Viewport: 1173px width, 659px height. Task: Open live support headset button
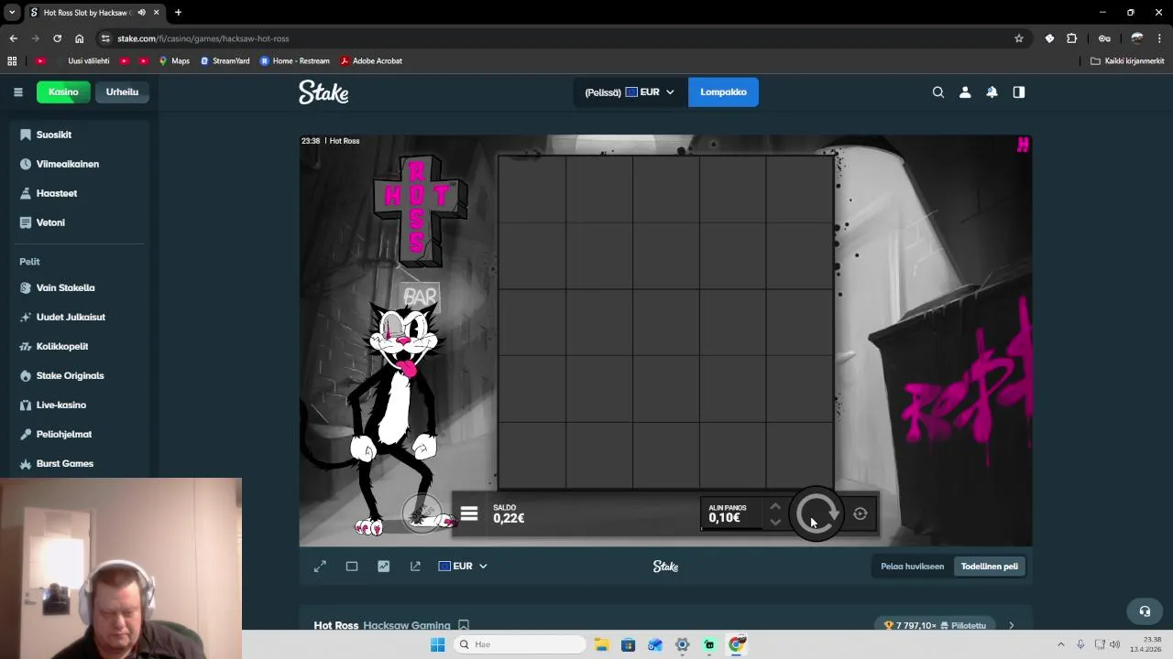[x=1145, y=610]
